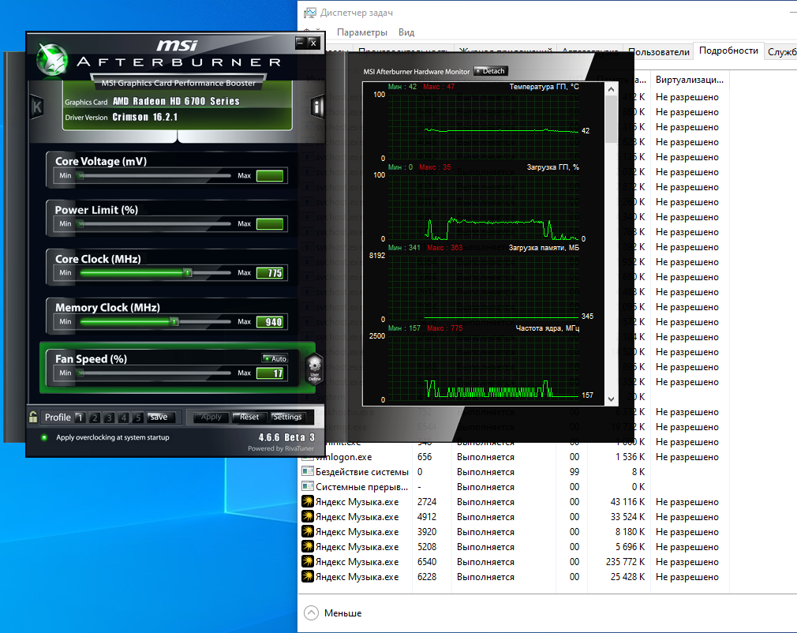
Task: Adjust the Memory Clock slider handle
Action: pyautogui.click(x=174, y=321)
